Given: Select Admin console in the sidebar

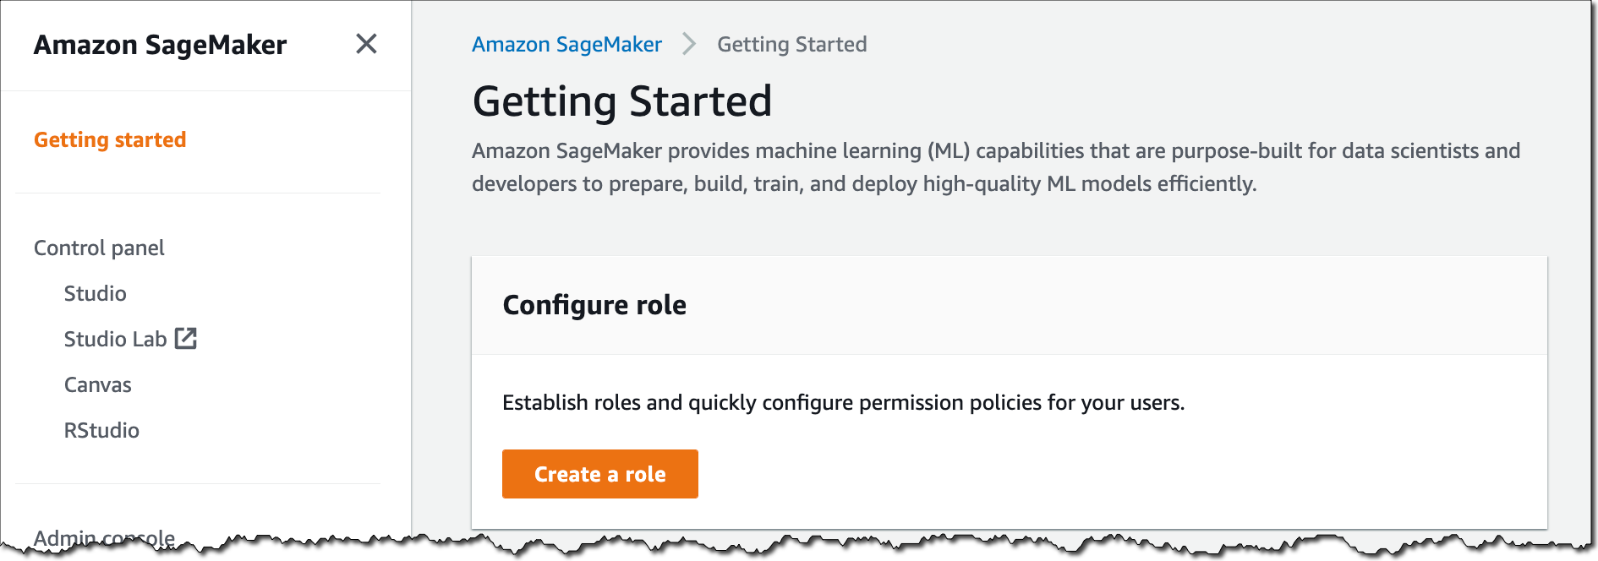Looking at the screenshot, I should [104, 536].
